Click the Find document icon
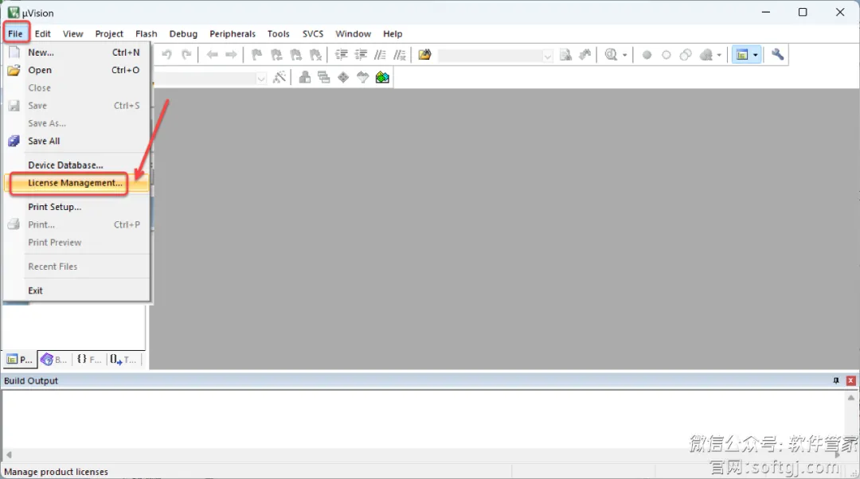Viewport: 860px width, 479px height. pyautogui.click(x=565, y=54)
